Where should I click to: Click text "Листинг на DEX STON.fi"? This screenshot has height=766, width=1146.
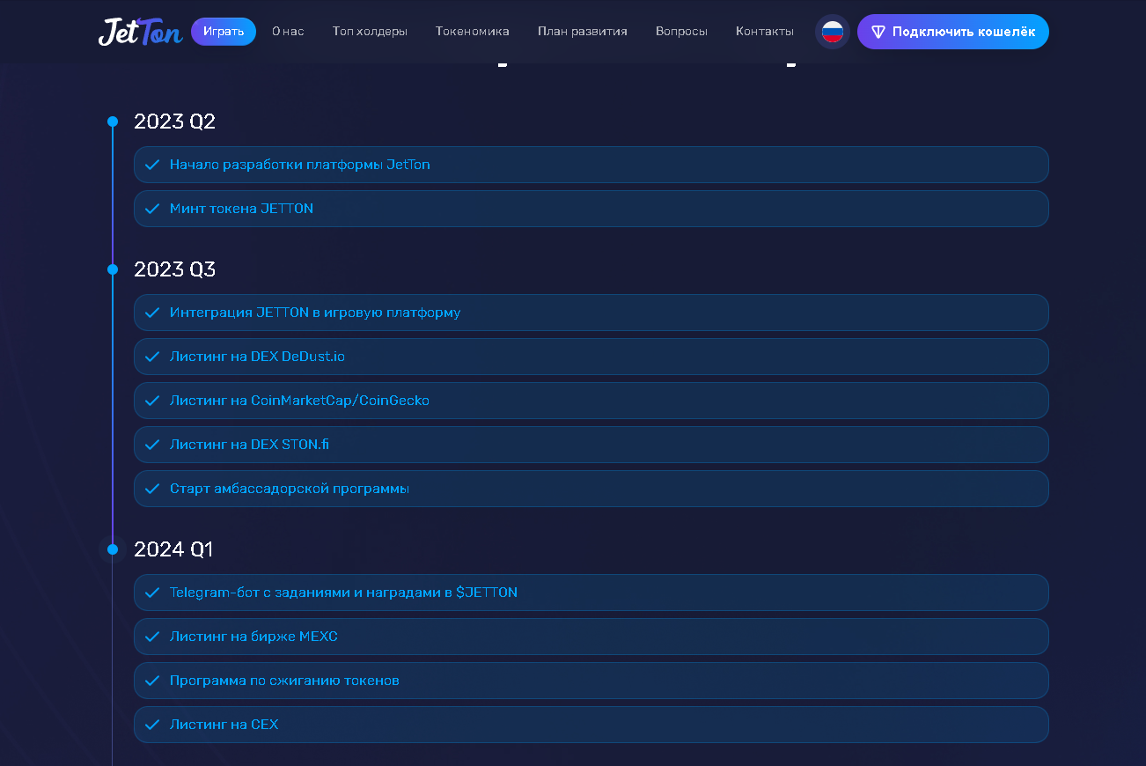[x=249, y=445]
